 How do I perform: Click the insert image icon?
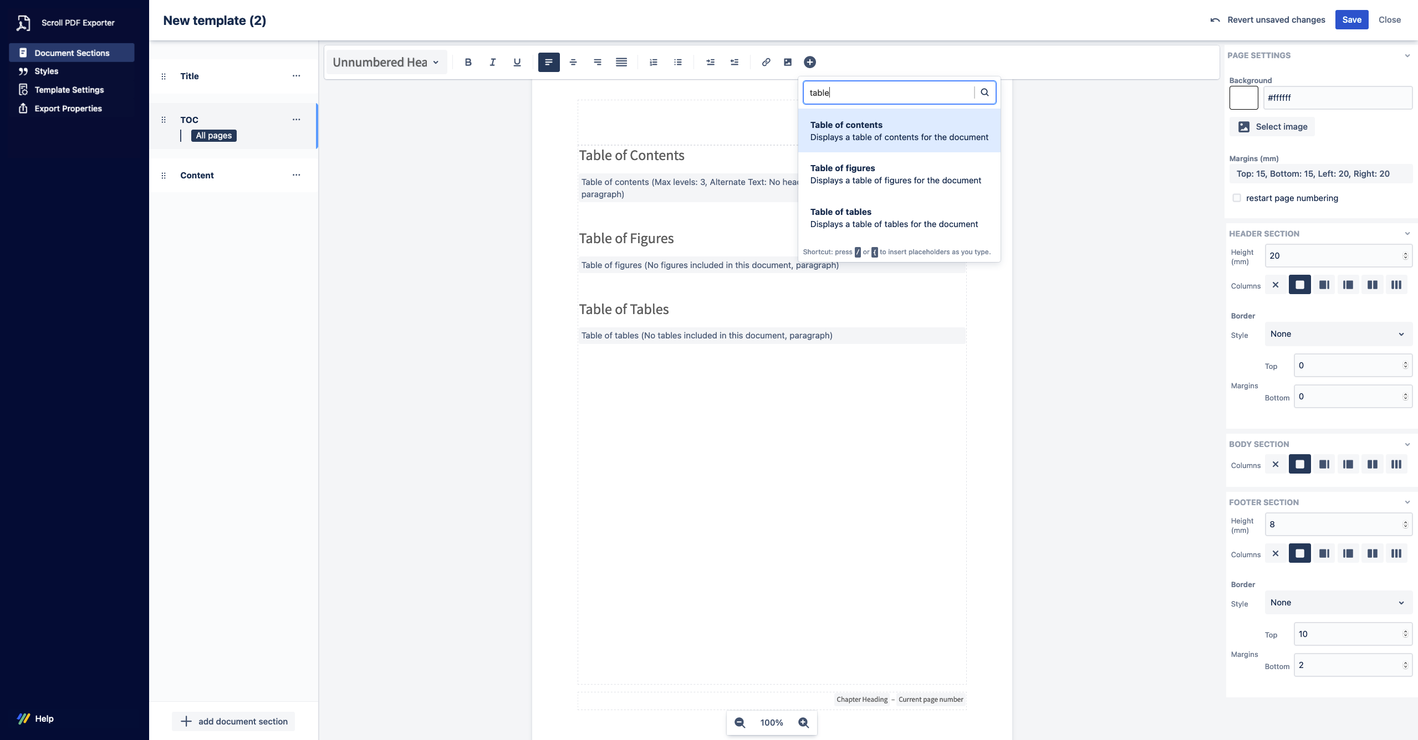[x=787, y=62]
